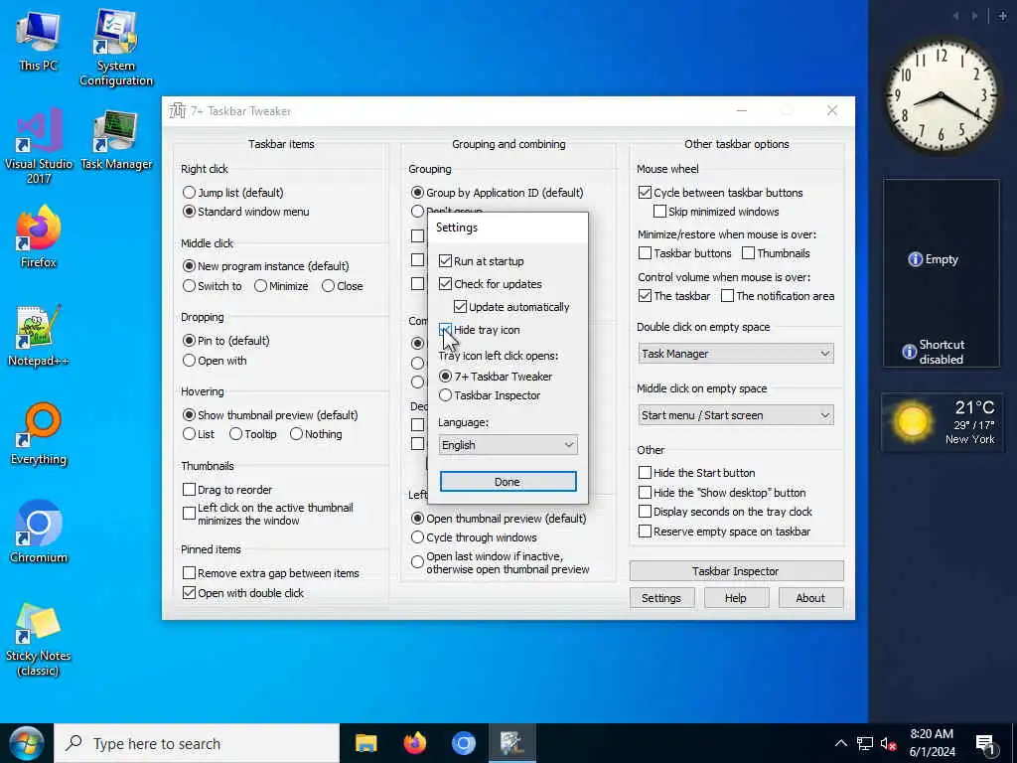
Task: Click Done in Settings dialog
Action: click(x=508, y=482)
